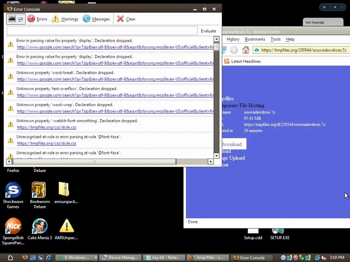Image resolution: width=350 pixels, height=262 pixels.
Task: Click warning icon beside '-webkit-font-smoothing' entry
Action: [11, 124]
